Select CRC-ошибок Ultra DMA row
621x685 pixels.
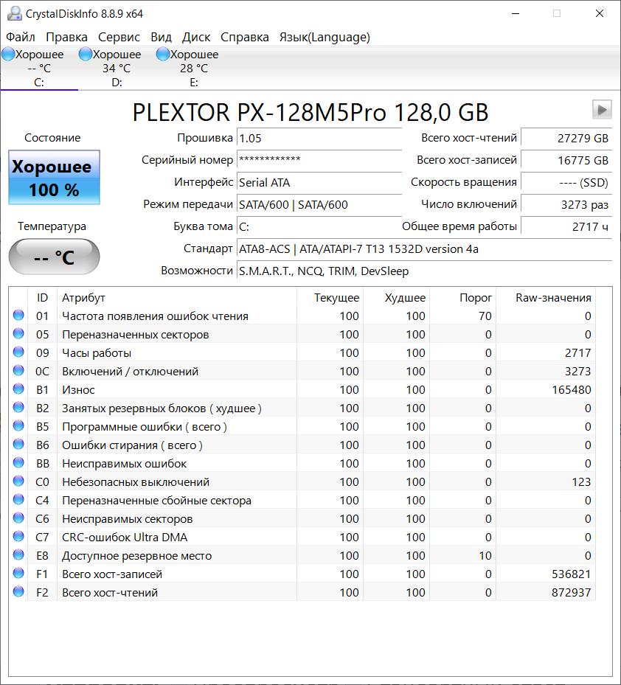(302, 537)
